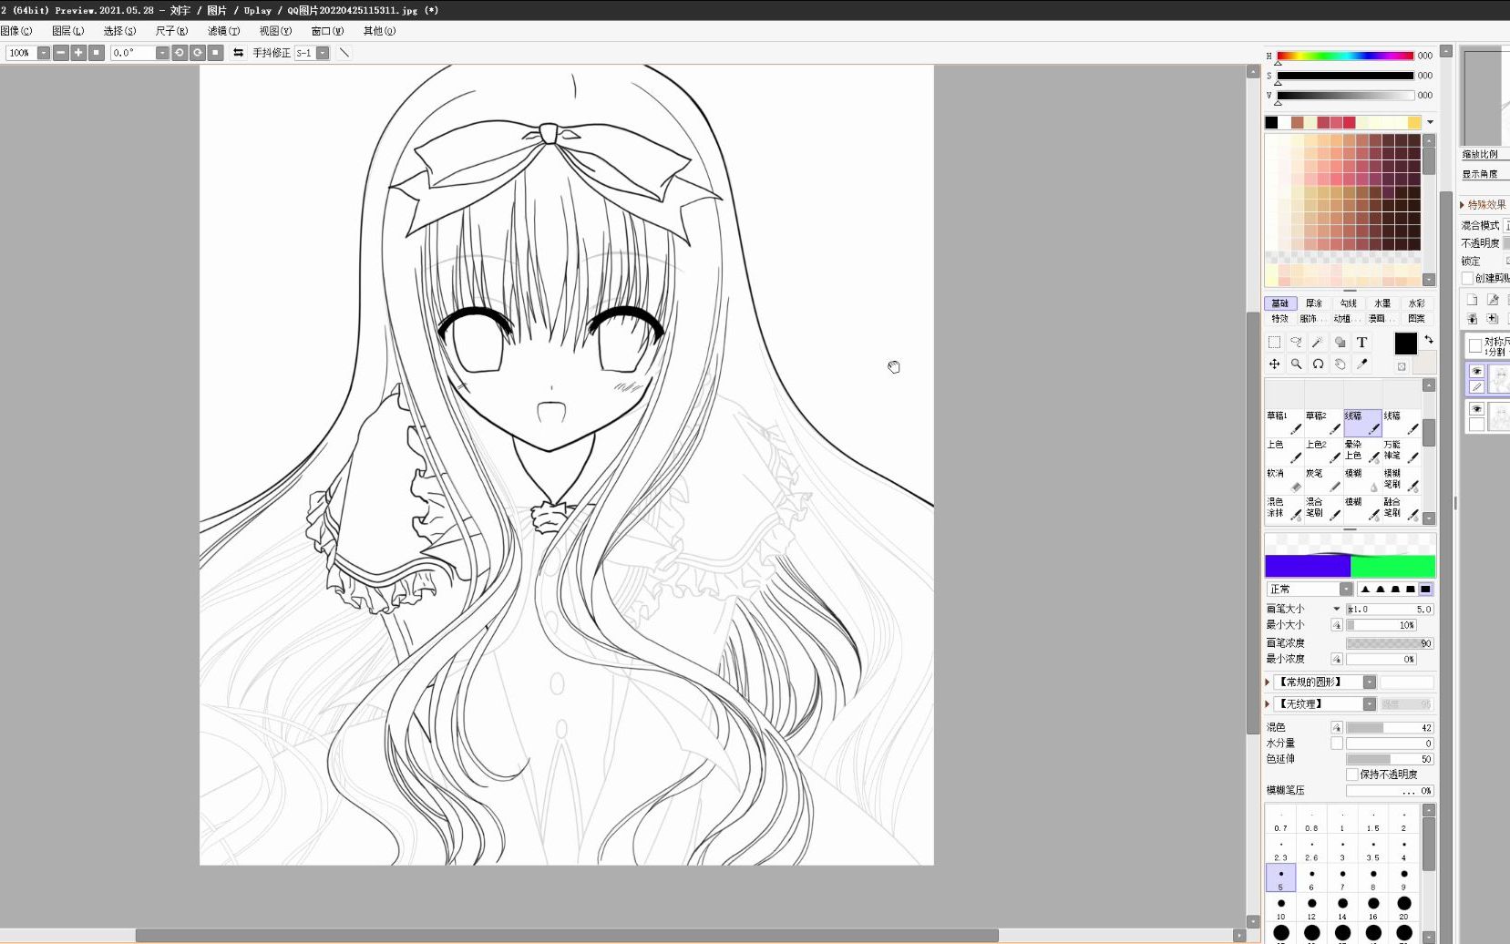Viewport: 1510px width, 944px height.
Task: Select the 草稿2 brush
Action: pyautogui.click(x=1322, y=423)
